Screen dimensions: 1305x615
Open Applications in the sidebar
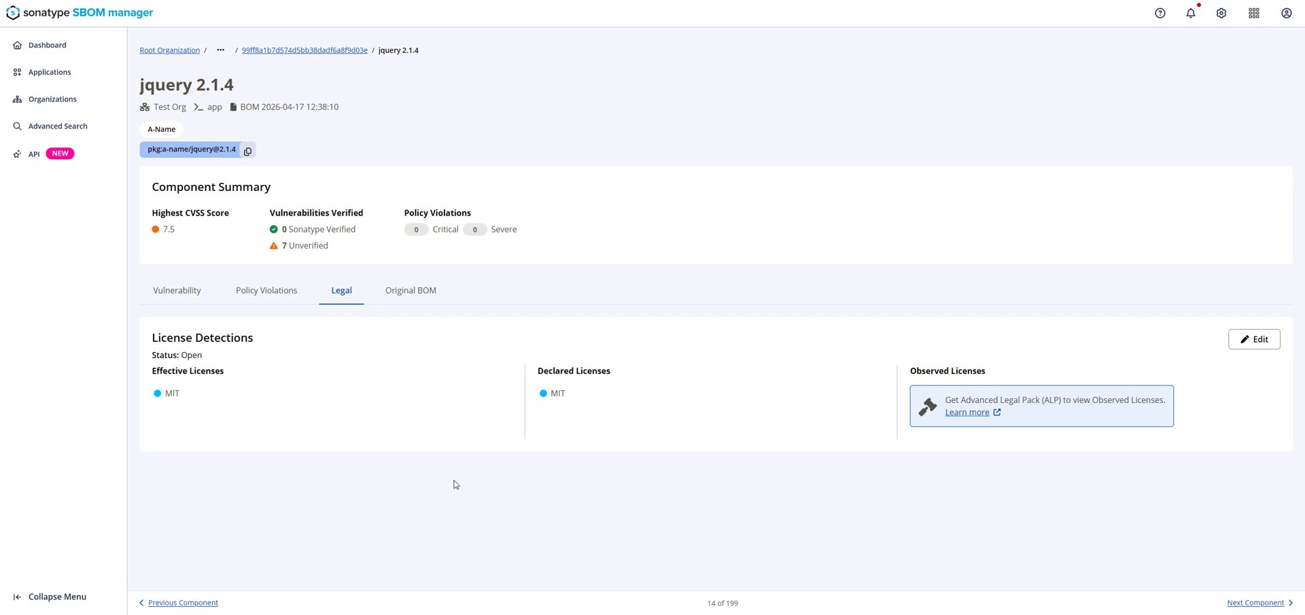(x=50, y=73)
